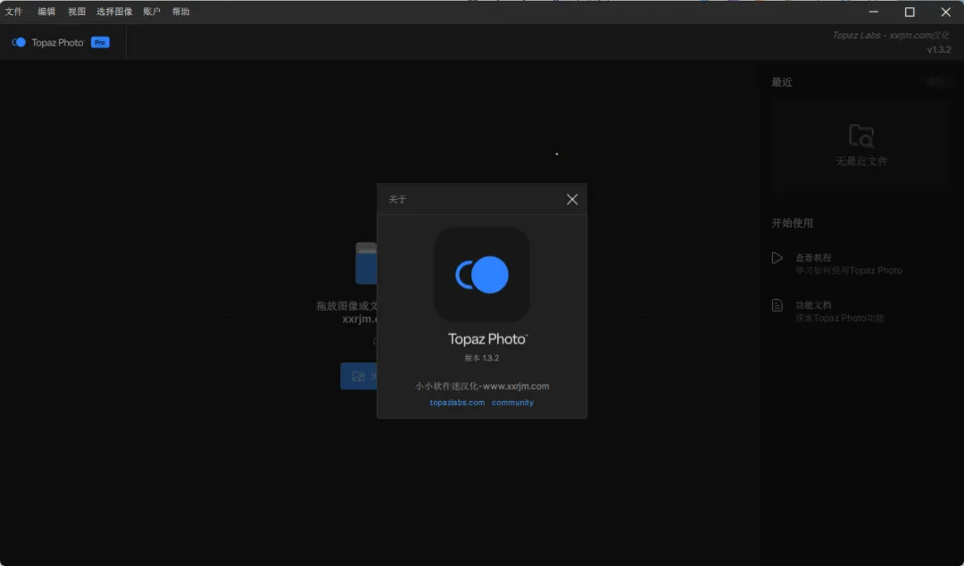Screen dimensions: 964x566
Task: Click the no-recent-files folder search icon
Action: pos(860,137)
